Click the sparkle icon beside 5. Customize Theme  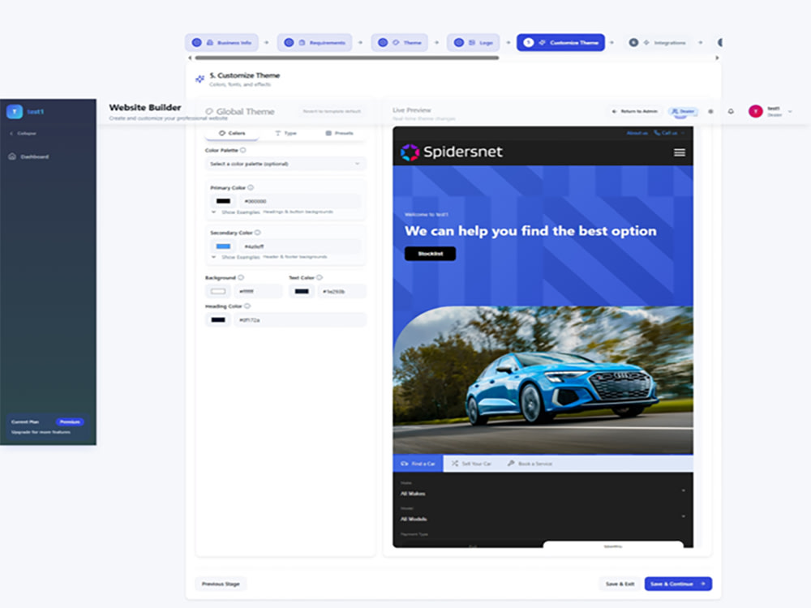coord(200,79)
